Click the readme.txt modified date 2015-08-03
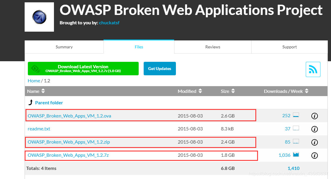Viewport: 331px width, 179px height. [x=190, y=129]
